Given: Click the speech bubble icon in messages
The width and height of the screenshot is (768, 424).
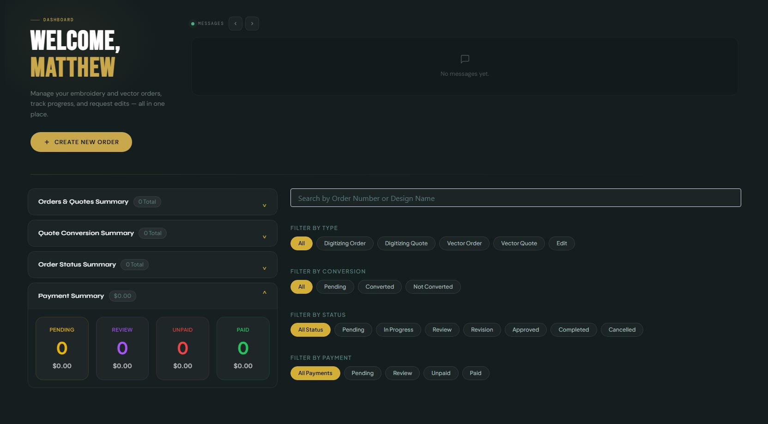Looking at the screenshot, I should click(465, 59).
